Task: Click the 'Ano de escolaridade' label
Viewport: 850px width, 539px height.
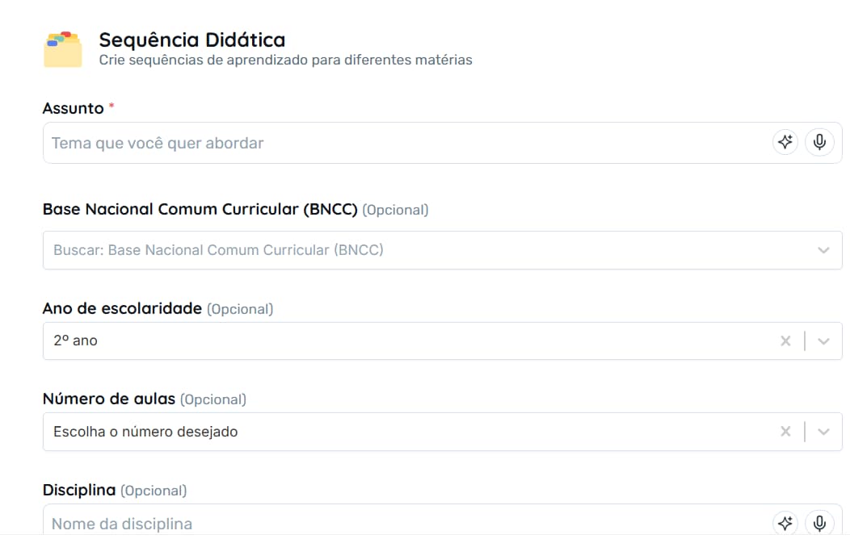Action: point(122,308)
